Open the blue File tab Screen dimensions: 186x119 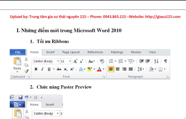(18, 52)
